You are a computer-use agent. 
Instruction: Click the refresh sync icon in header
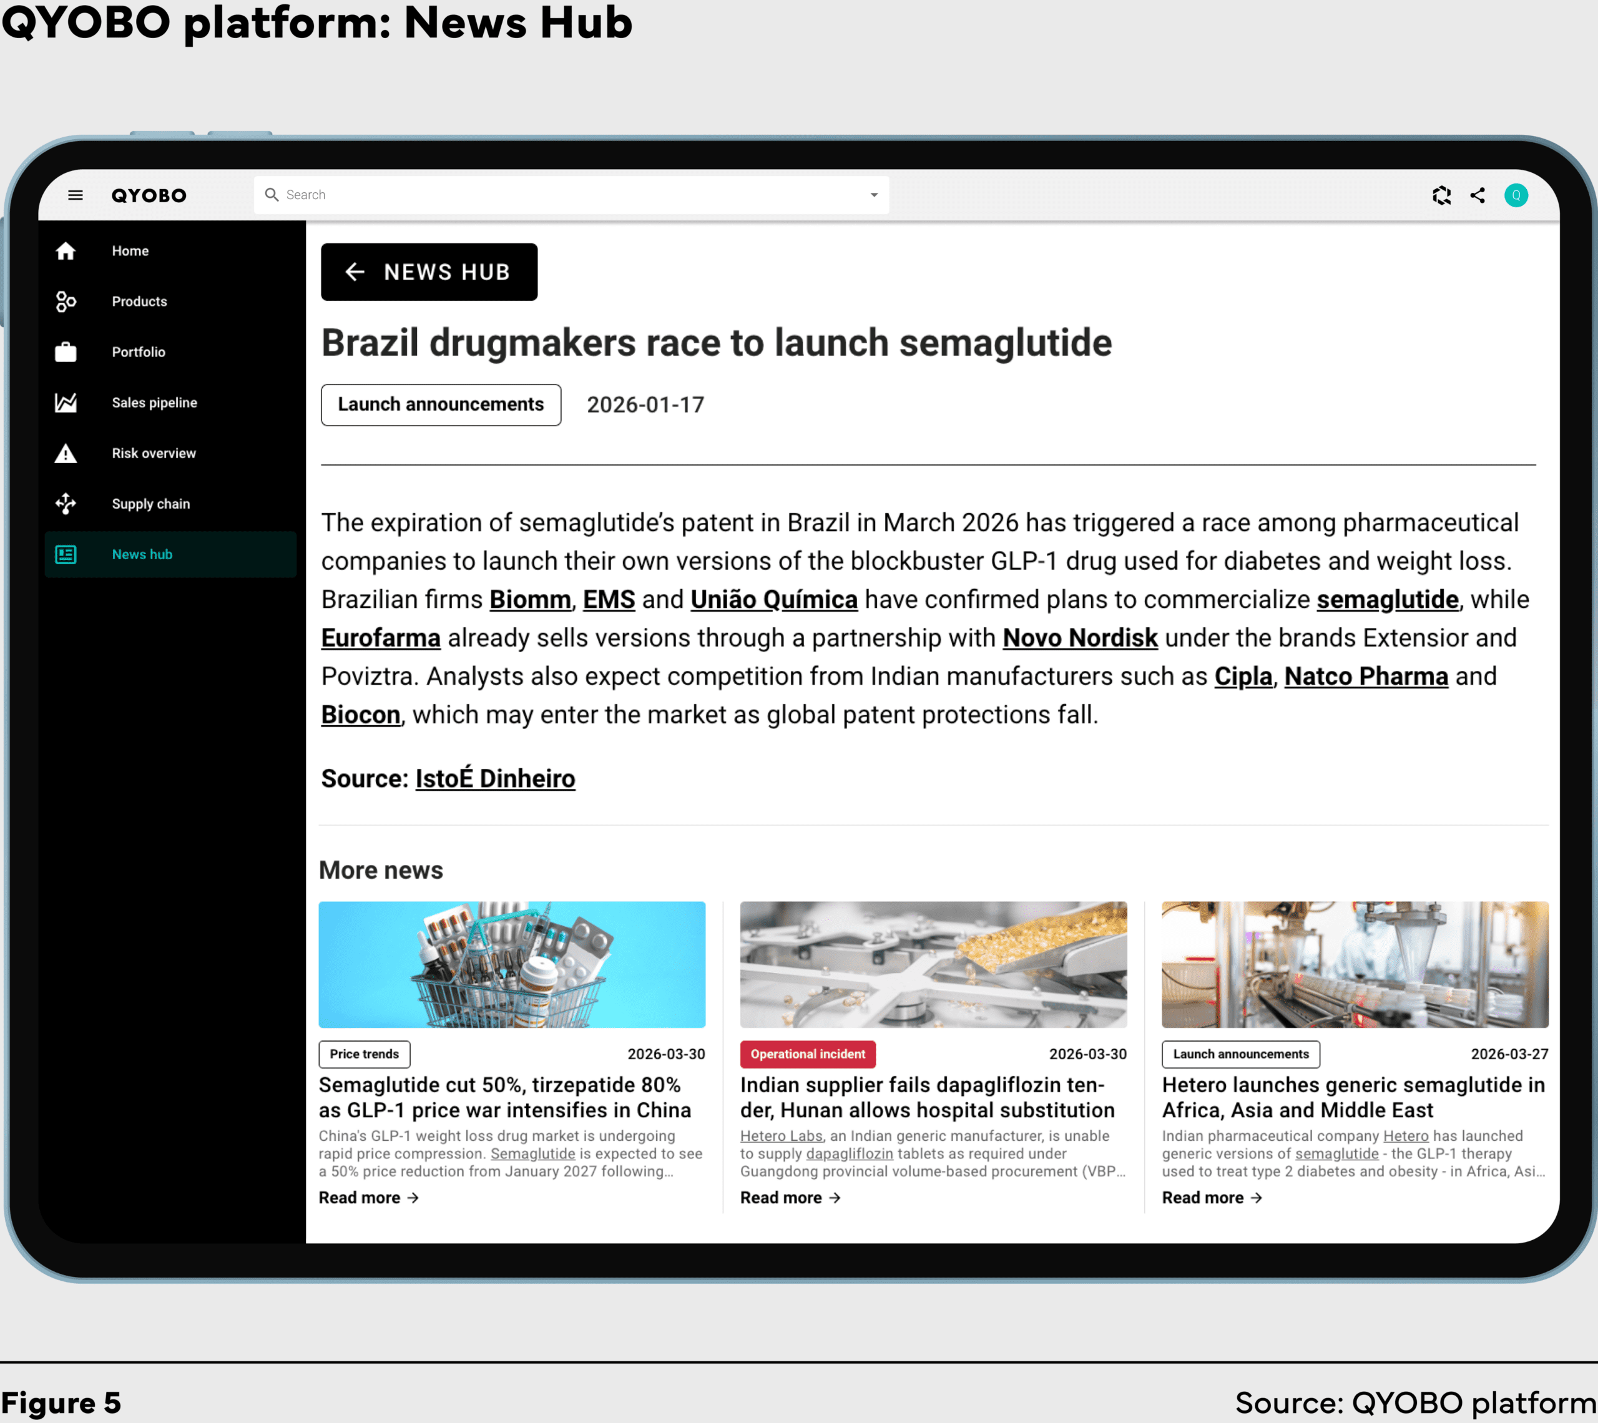(1441, 195)
